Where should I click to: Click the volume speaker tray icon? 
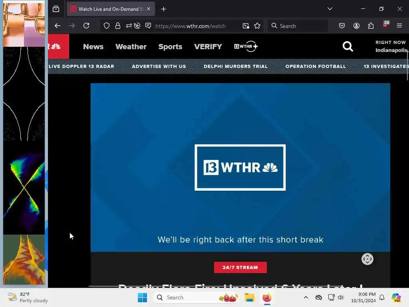(340, 297)
